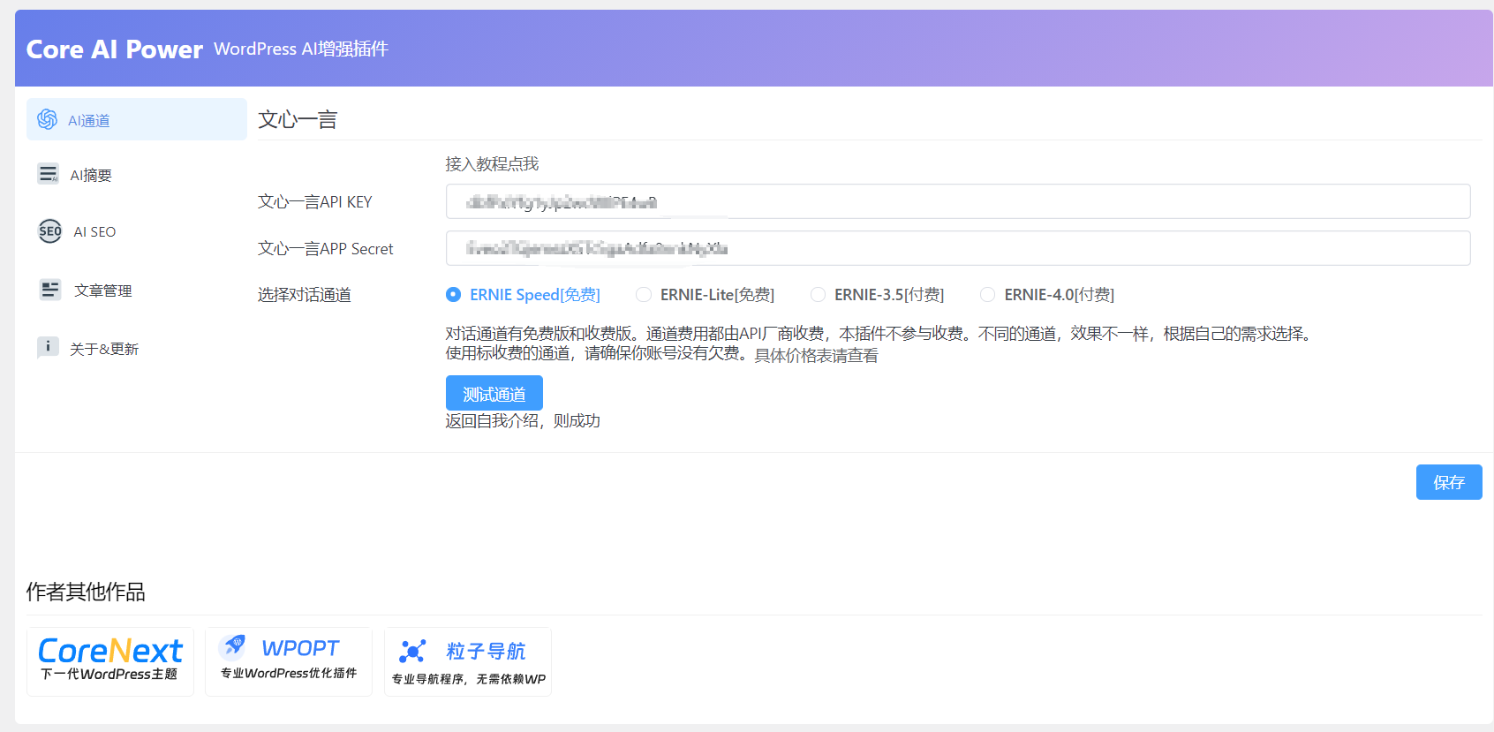1494x732 pixels.
Task: Go to 文章管理 in the sidebar
Action: pos(137,290)
